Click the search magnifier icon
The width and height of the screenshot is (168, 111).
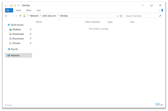(160, 16)
